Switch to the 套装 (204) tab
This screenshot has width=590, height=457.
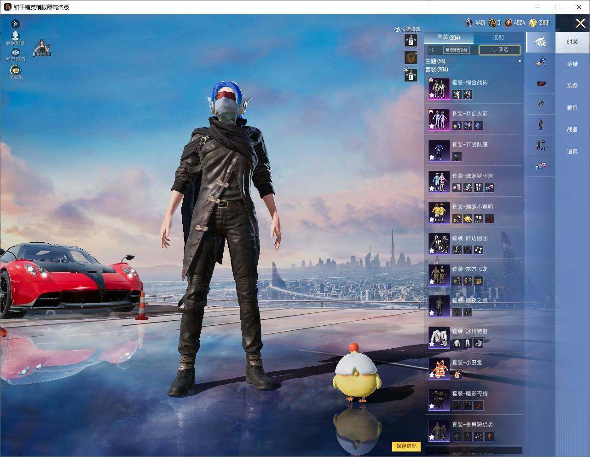tap(448, 37)
